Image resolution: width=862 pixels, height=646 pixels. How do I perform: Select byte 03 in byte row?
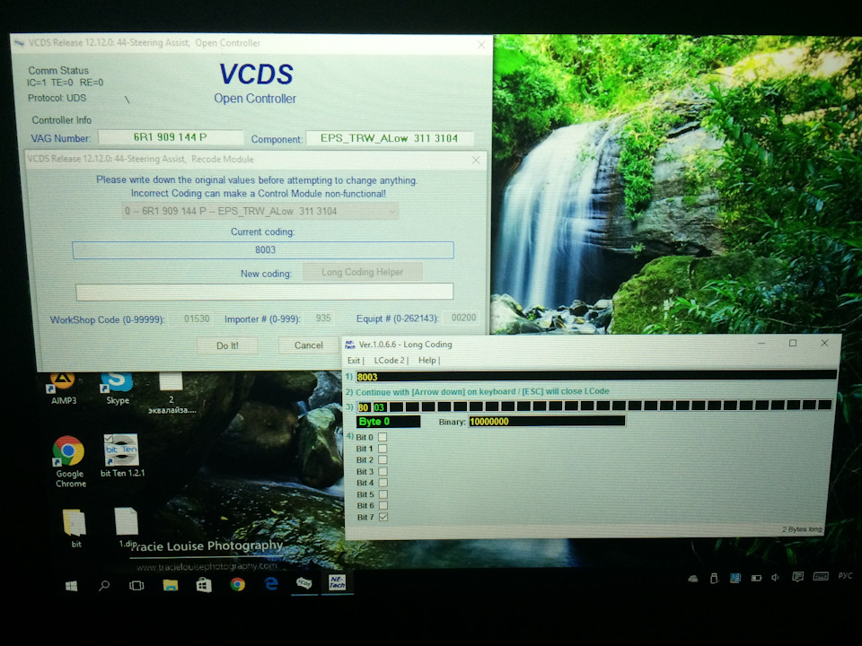(x=379, y=407)
